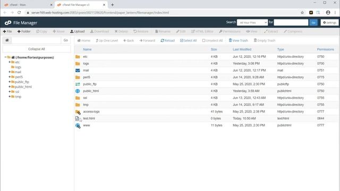Create a new folder with + Folder
The image size is (340, 191).
24,31
